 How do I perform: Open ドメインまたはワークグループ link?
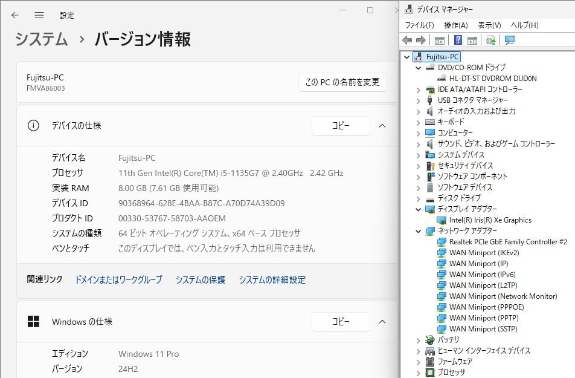119,279
